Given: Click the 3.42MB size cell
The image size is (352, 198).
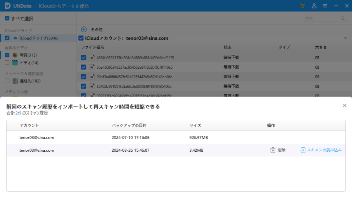Looking at the screenshot, I should pos(196,150).
